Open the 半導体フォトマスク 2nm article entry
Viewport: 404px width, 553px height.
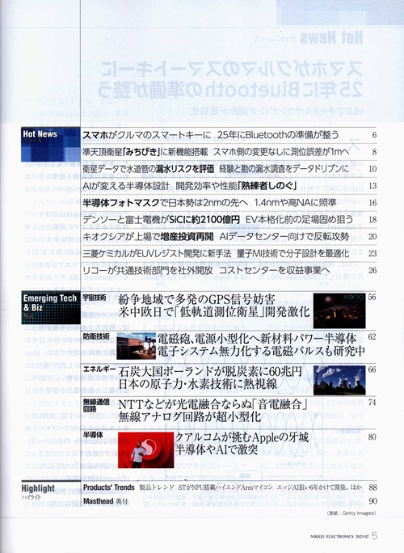pos(209,202)
